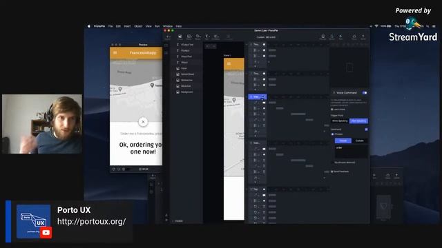Click the round X close button in Preview
The image size is (442, 248).
point(143,122)
